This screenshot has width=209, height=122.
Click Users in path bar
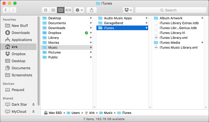click(73, 113)
